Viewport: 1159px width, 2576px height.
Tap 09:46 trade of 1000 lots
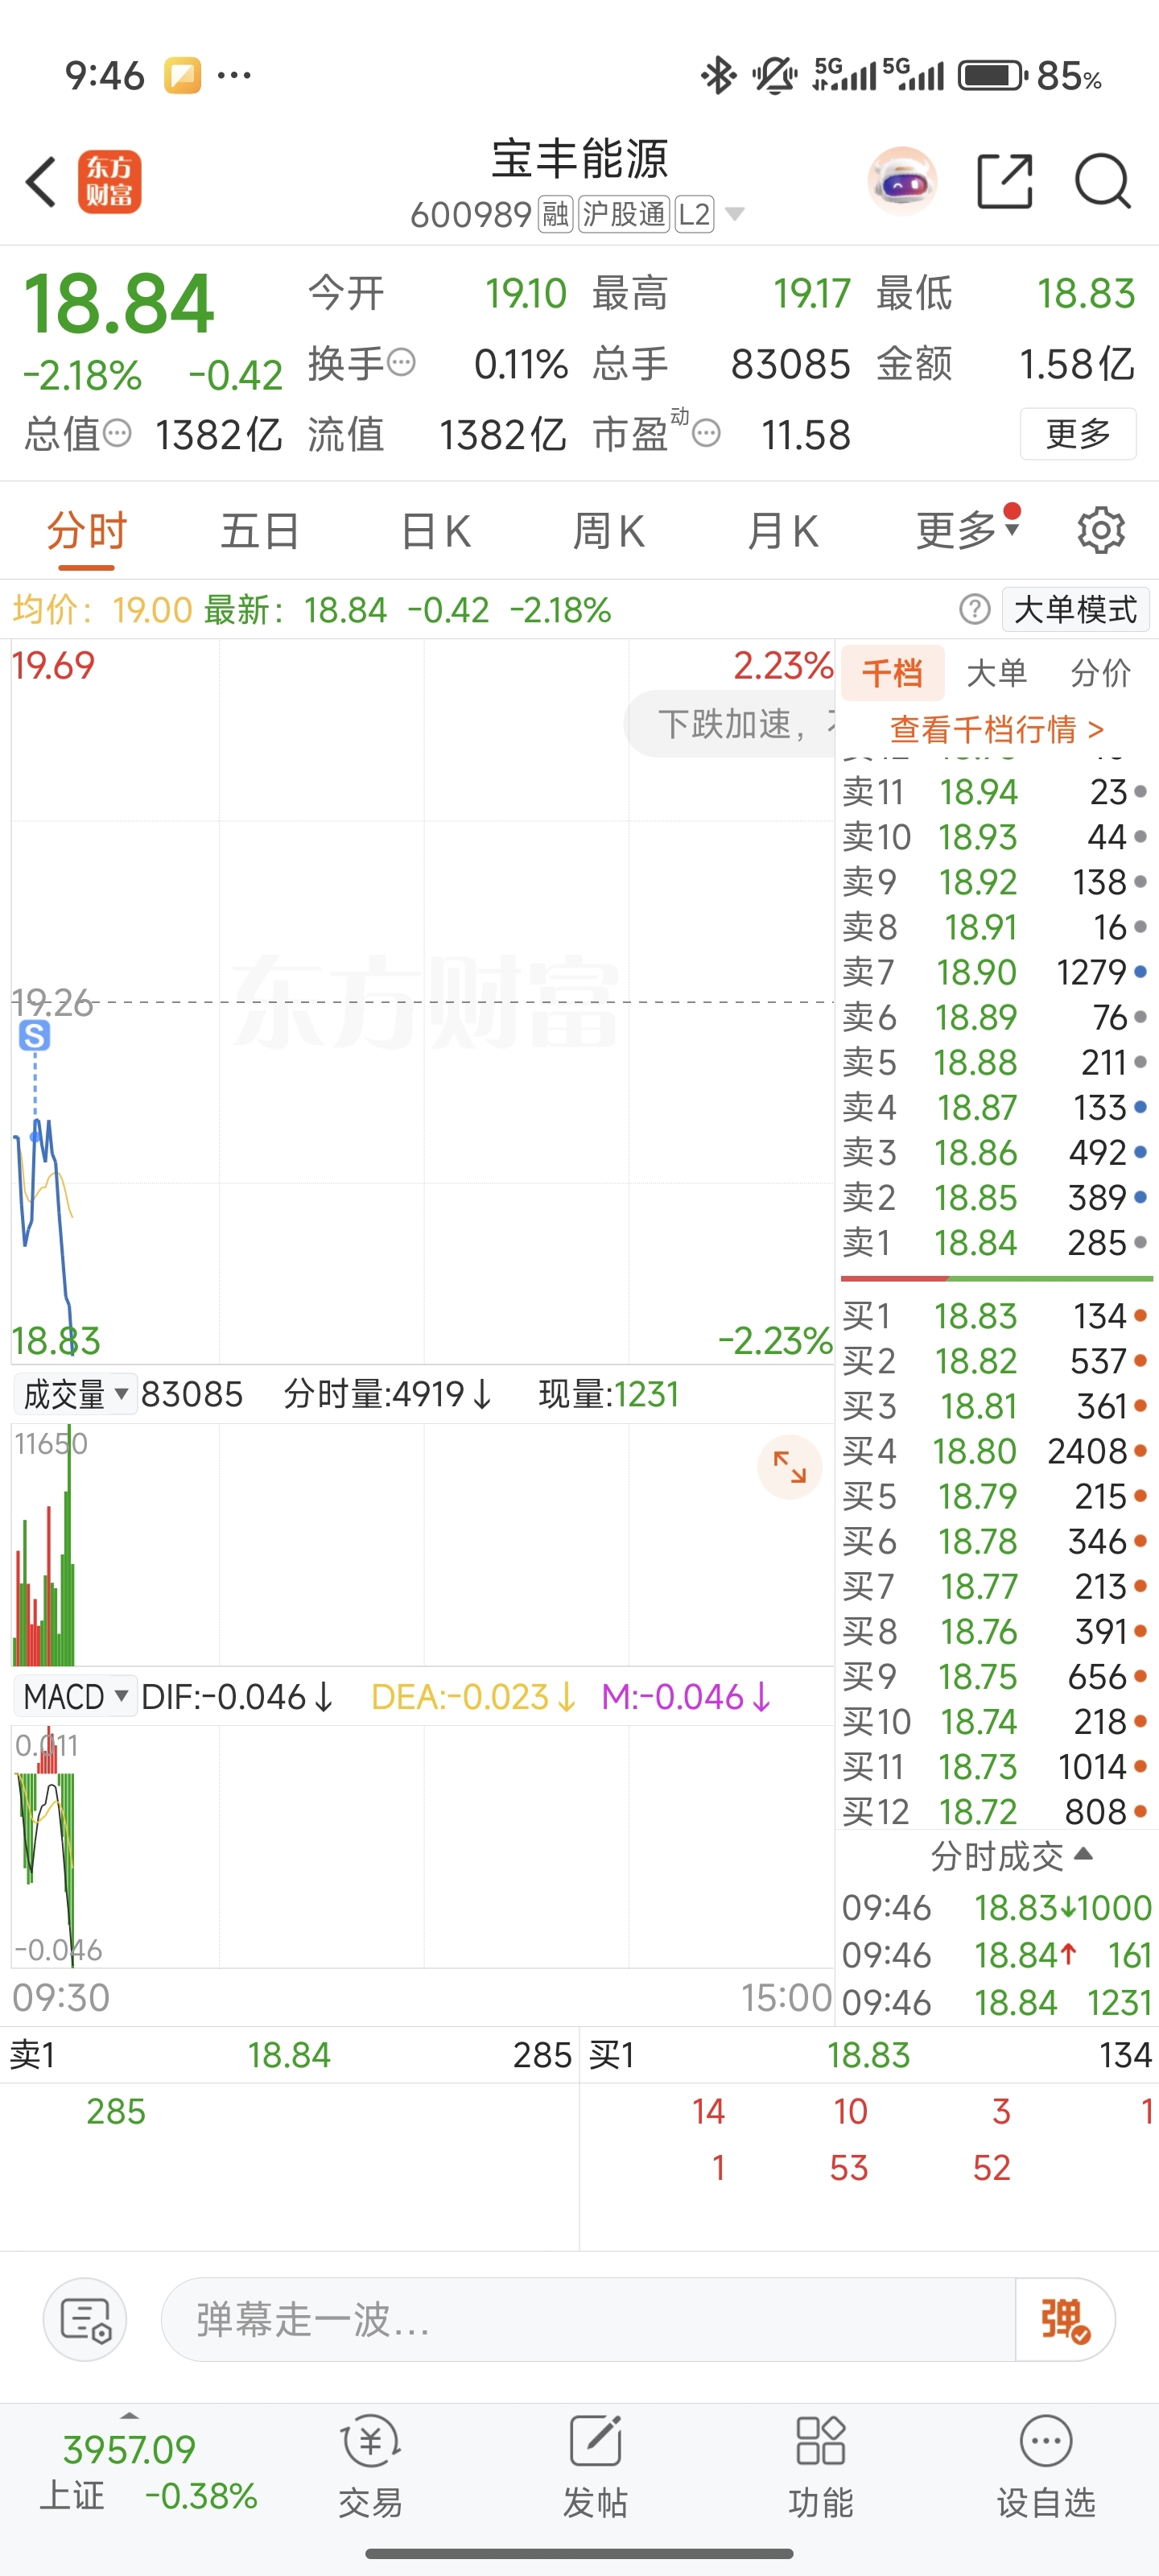point(996,1908)
